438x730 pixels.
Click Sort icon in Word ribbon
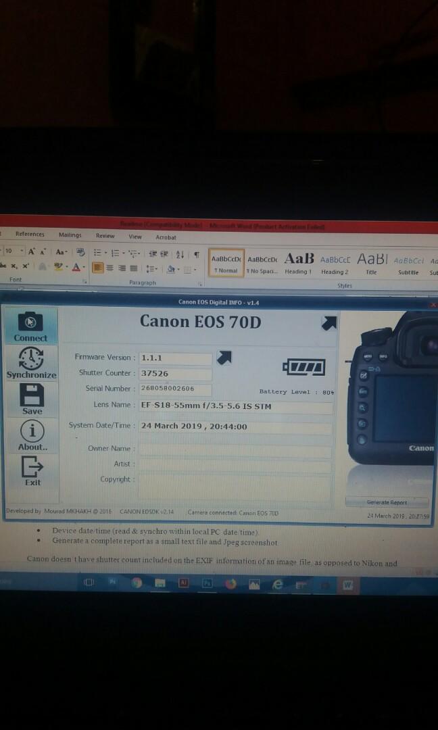(180, 254)
